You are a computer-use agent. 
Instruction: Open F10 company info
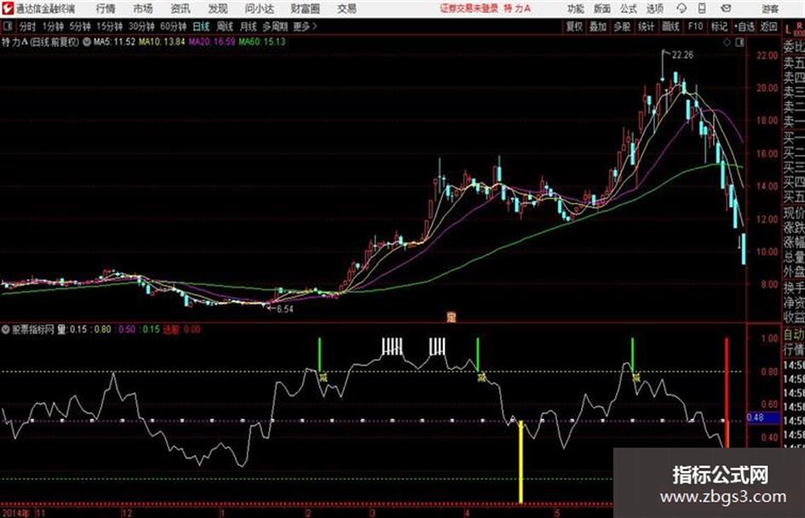point(695,26)
